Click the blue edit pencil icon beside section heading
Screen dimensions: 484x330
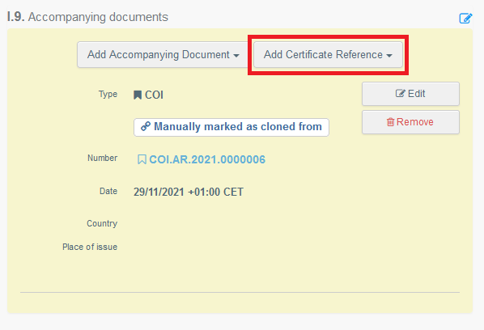click(x=465, y=18)
